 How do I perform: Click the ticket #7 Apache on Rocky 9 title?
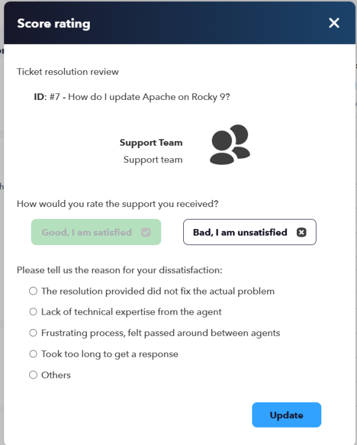pyautogui.click(x=132, y=97)
